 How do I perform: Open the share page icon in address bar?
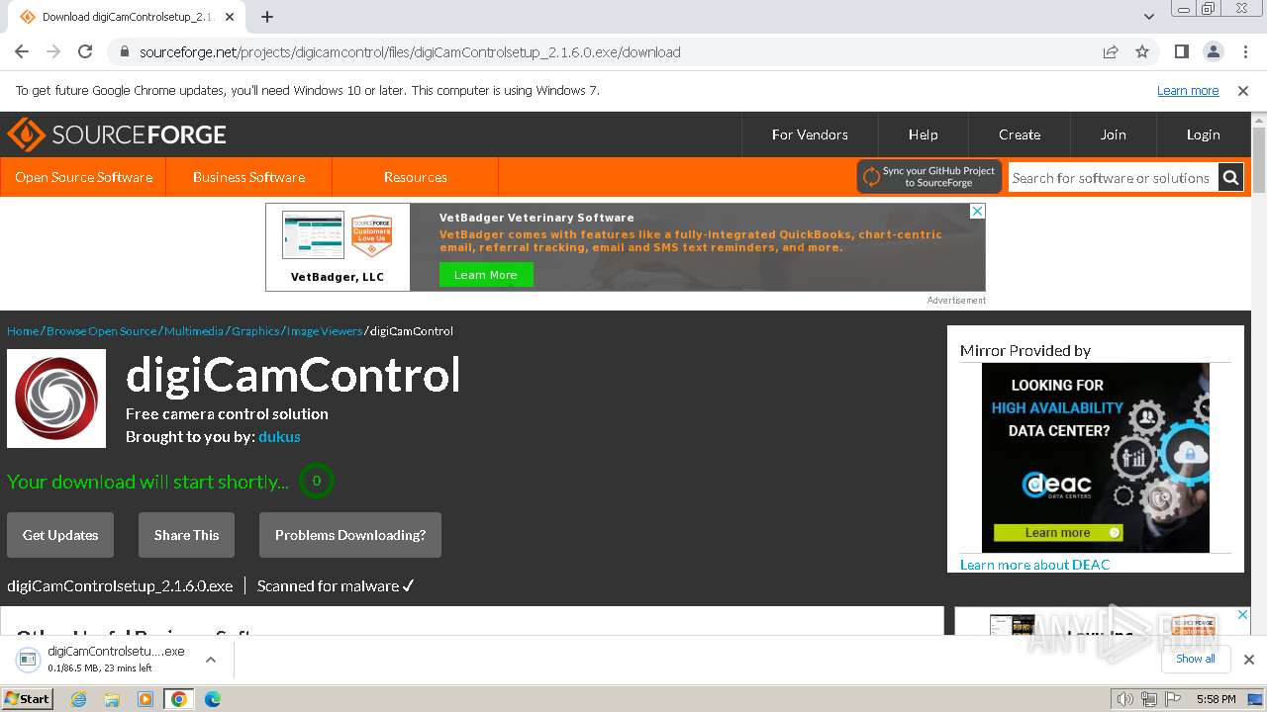coord(1111,51)
